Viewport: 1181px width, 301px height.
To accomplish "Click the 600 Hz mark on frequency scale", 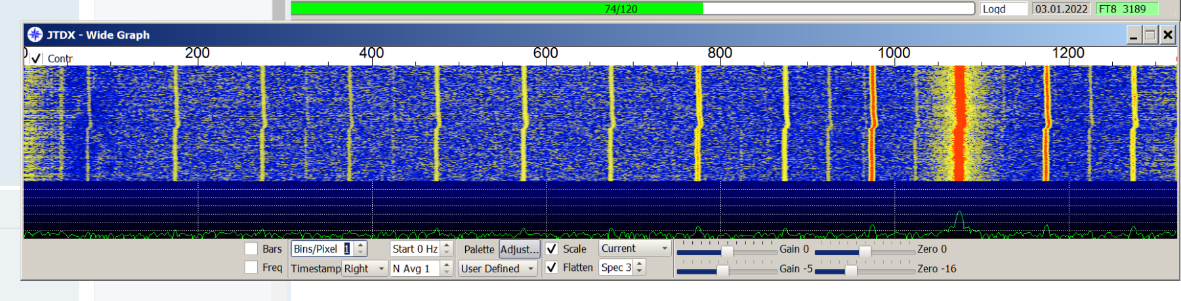I will click(545, 53).
